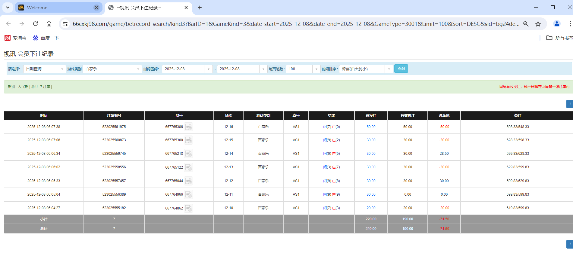This screenshot has width=573, height=272.
Task: Reload the current page
Action: coord(35,24)
